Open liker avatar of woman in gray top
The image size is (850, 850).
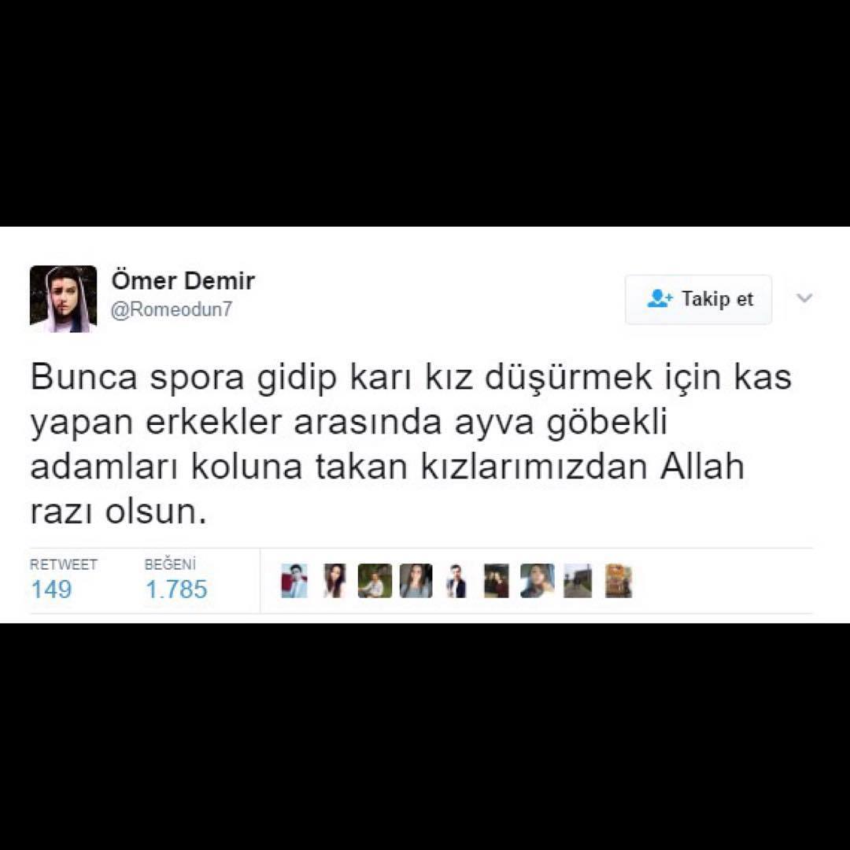point(416,581)
